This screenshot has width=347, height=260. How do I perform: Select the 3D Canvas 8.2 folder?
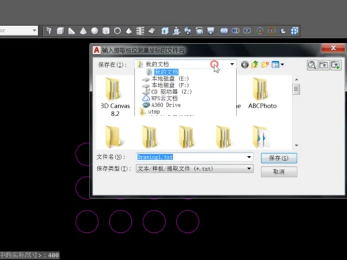click(115, 97)
